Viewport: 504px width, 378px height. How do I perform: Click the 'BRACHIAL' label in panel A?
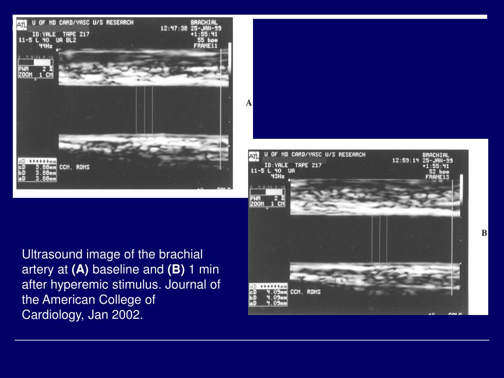tap(204, 23)
